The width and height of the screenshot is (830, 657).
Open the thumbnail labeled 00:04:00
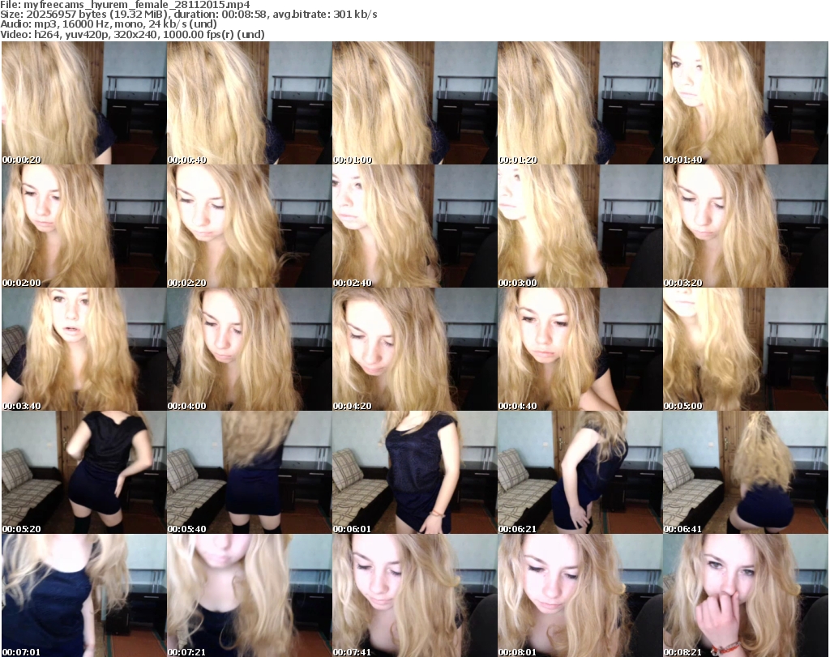click(x=250, y=349)
